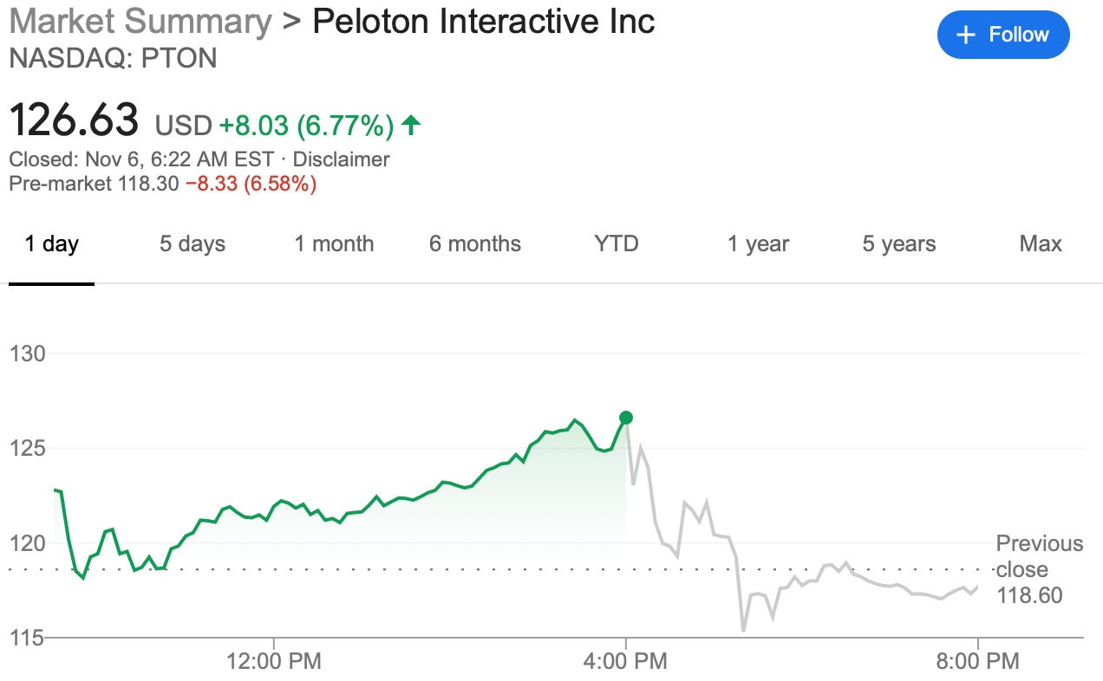Click the Previous close 118.60 label
This screenshot has width=1103, height=681.
click(1038, 569)
